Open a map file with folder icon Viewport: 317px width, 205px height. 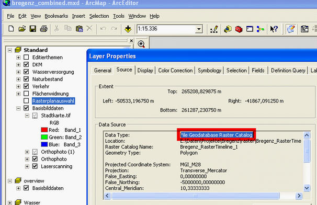22,29
